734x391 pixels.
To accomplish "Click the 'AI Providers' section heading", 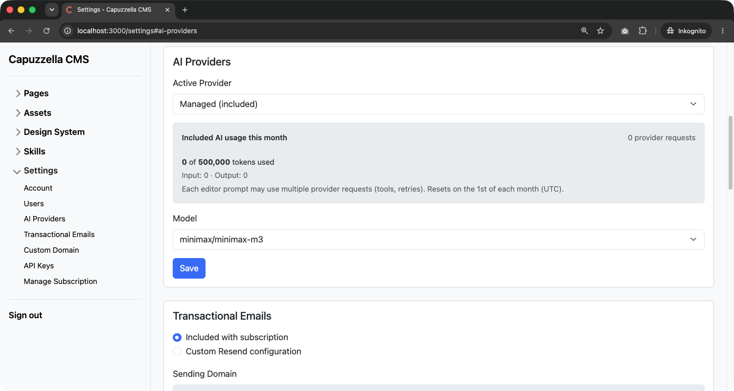I will (202, 62).
